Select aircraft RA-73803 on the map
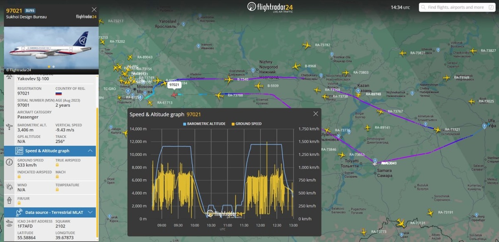The image size is (499, 242). pos(346,73)
